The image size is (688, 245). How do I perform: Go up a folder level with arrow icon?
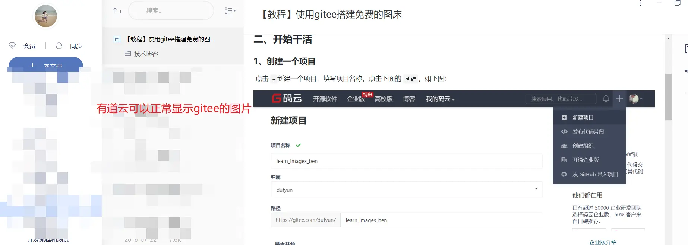point(117,11)
